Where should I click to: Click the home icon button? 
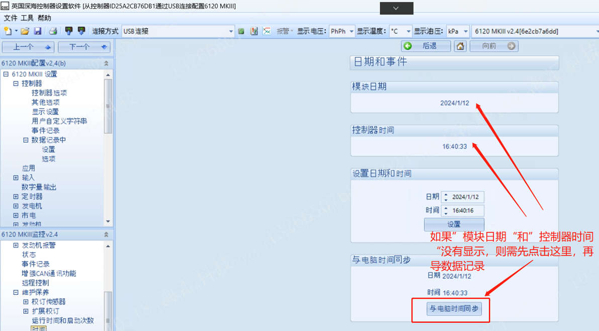pyautogui.click(x=460, y=46)
